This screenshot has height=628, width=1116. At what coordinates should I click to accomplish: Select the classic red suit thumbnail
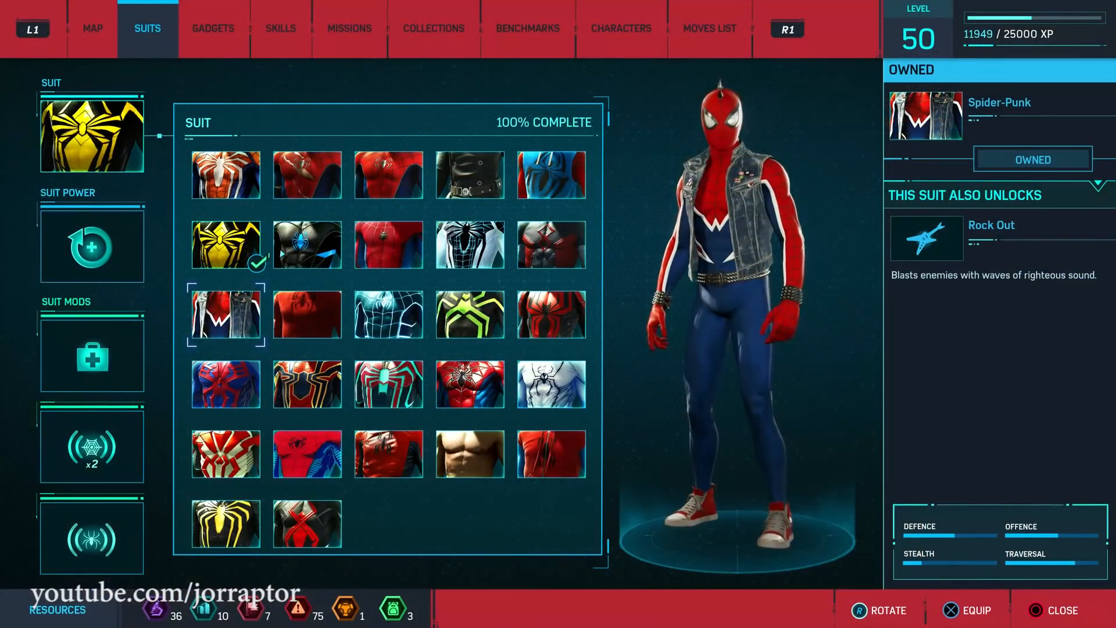point(389,175)
